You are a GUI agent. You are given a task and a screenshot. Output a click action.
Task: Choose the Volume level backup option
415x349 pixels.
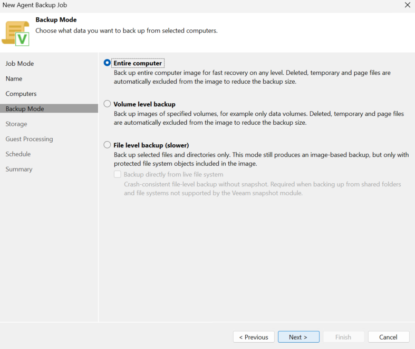click(x=107, y=104)
